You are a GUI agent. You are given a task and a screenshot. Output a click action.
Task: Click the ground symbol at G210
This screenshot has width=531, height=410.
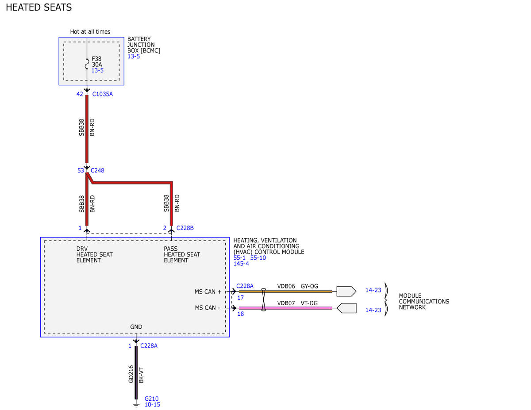[136, 404]
